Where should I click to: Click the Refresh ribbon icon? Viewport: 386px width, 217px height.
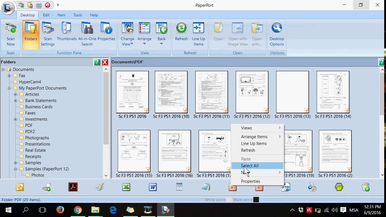(x=182, y=32)
